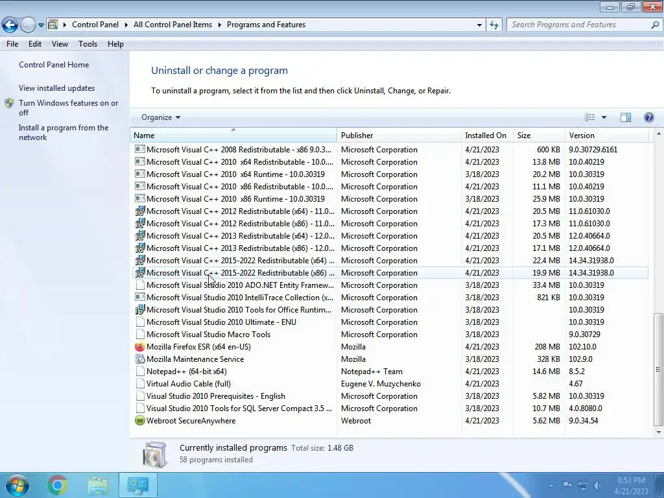The width and height of the screenshot is (664, 498).
Task: Select Visual Studio 2010 Prerequisites - English
Action: (x=390, y=396)
